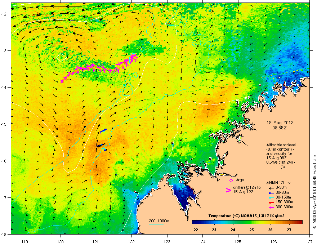Click the longitude axis label 126
The image size is (317, 245).
[x=274, y=241]
